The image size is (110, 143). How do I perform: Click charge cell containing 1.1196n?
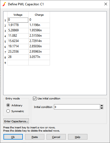[39, 25]
